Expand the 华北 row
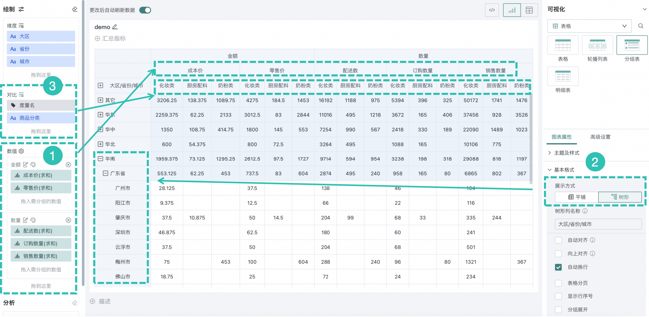 [x=101, y=144]
